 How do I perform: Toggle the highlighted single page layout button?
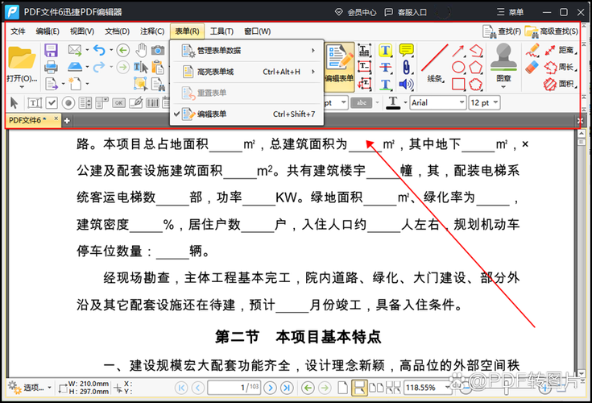(x=359, y=388)
